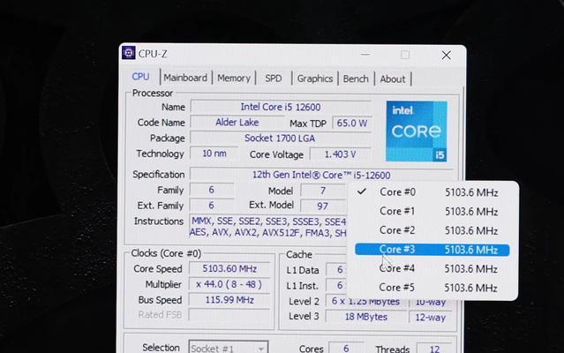Click the Level 3 cache value 18 MBytes

tap(366, 317)
